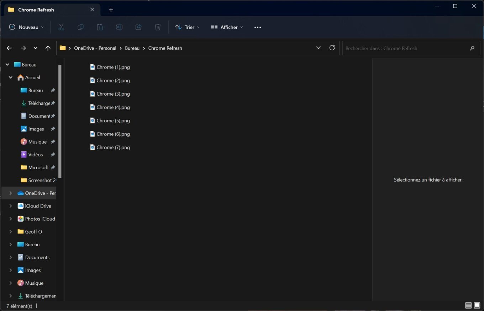Open Recent locations dropdown arrow
The width and height of the screenshot is (484, 311).
35,48
